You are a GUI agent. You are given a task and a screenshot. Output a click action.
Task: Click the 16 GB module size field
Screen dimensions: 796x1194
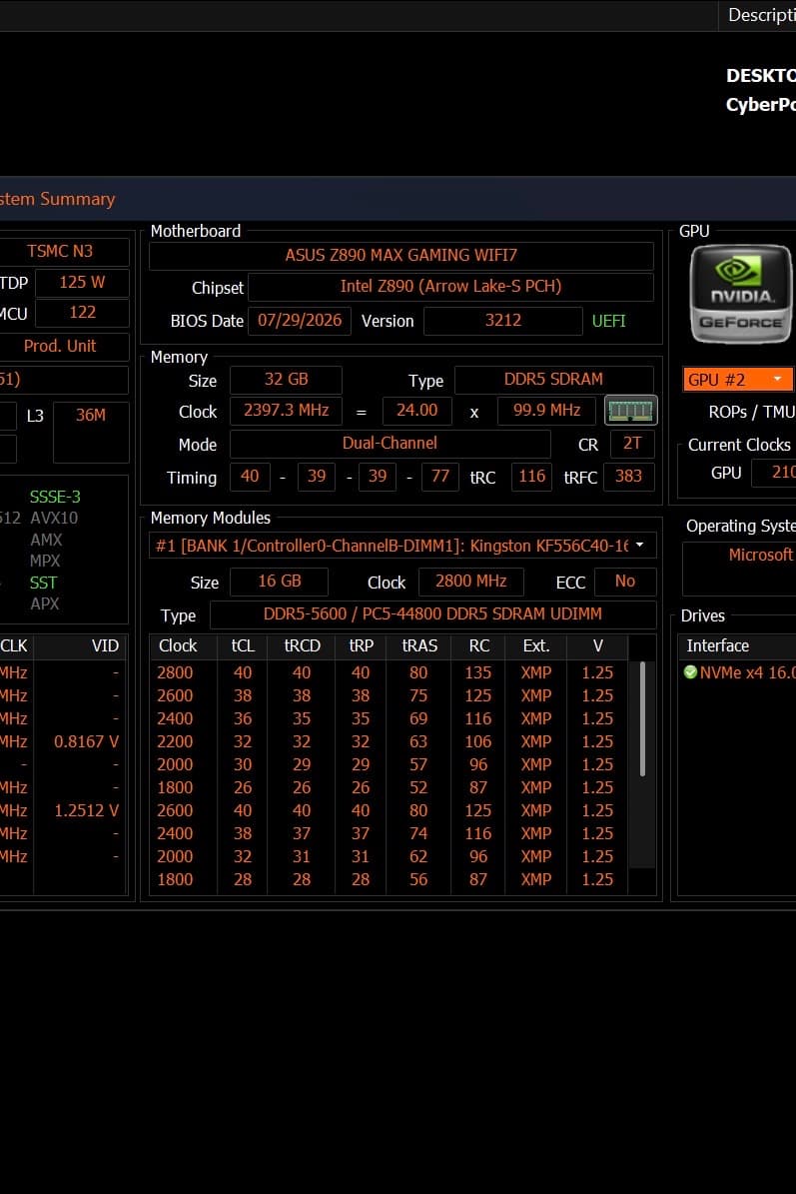pos(280,581)
